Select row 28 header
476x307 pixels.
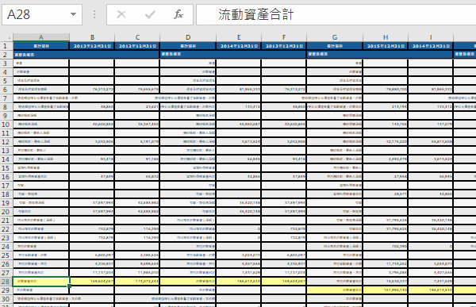(6, 282)
